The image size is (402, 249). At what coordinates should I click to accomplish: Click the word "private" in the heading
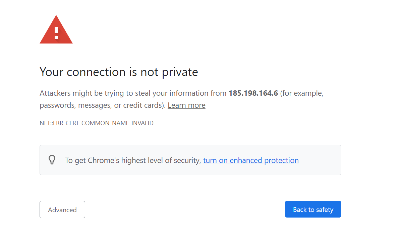click(180, 72)
